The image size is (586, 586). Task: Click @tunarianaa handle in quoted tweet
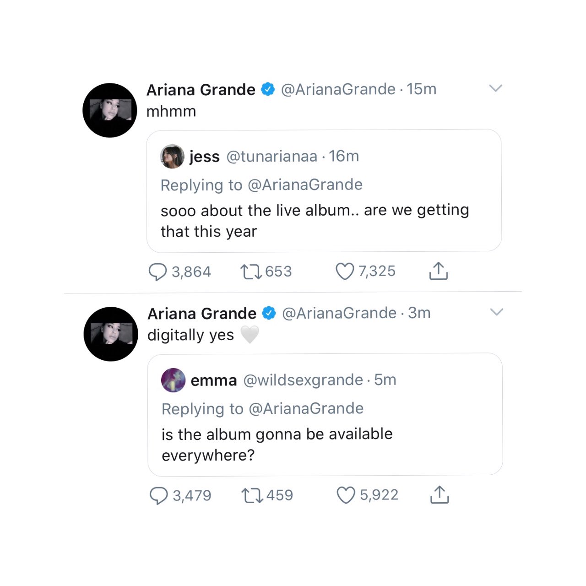271,157
